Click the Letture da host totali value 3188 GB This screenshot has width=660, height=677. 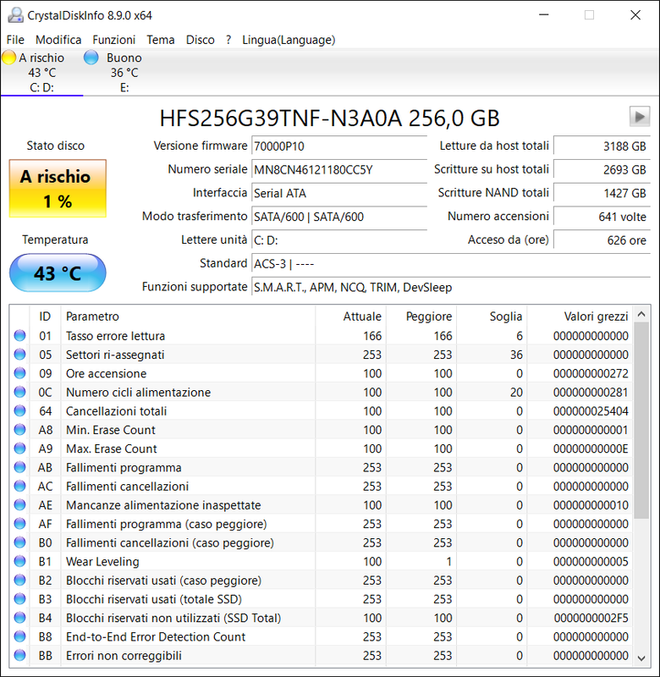[602, 146]
